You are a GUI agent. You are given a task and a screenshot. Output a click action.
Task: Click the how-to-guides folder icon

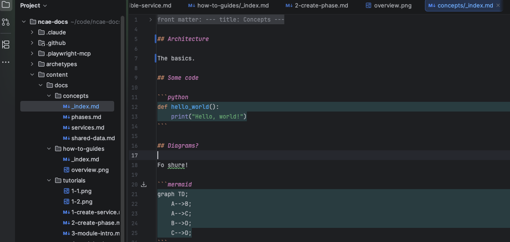tap(58, 149)
